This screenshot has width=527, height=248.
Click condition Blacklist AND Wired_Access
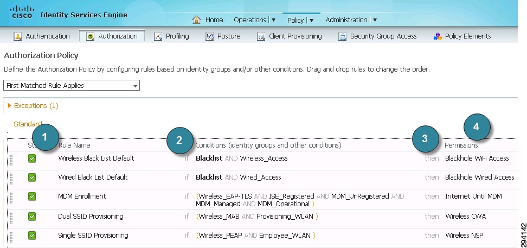pyautogui.click(x=239, y=177)
